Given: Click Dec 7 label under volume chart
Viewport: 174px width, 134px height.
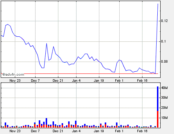Looking at the screenshot, I should click(35, 131).
